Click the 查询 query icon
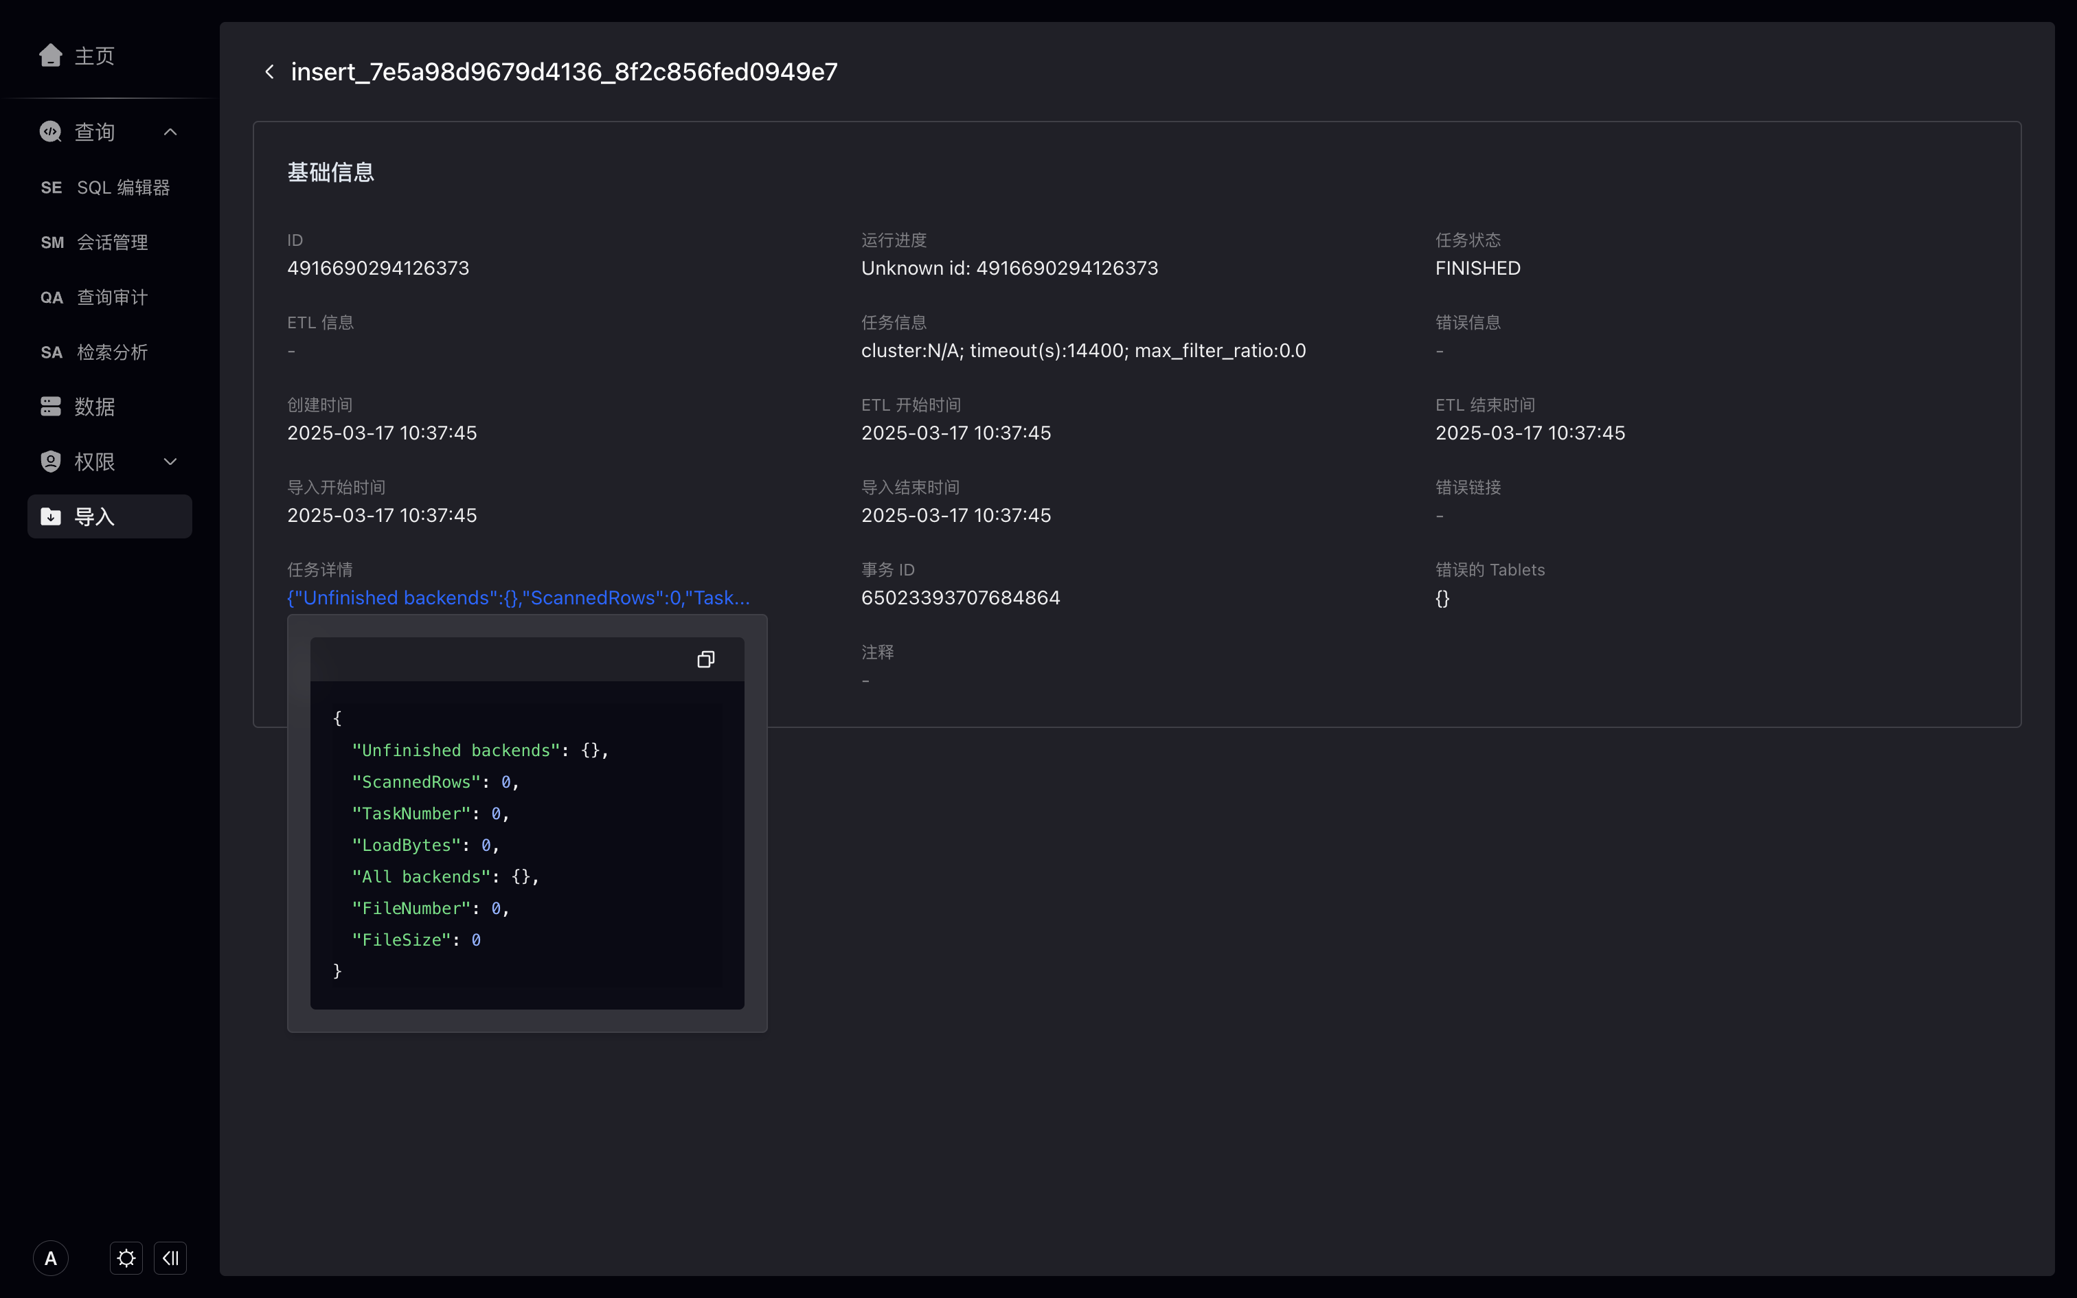2077x1298 pixels. point(51,131)
